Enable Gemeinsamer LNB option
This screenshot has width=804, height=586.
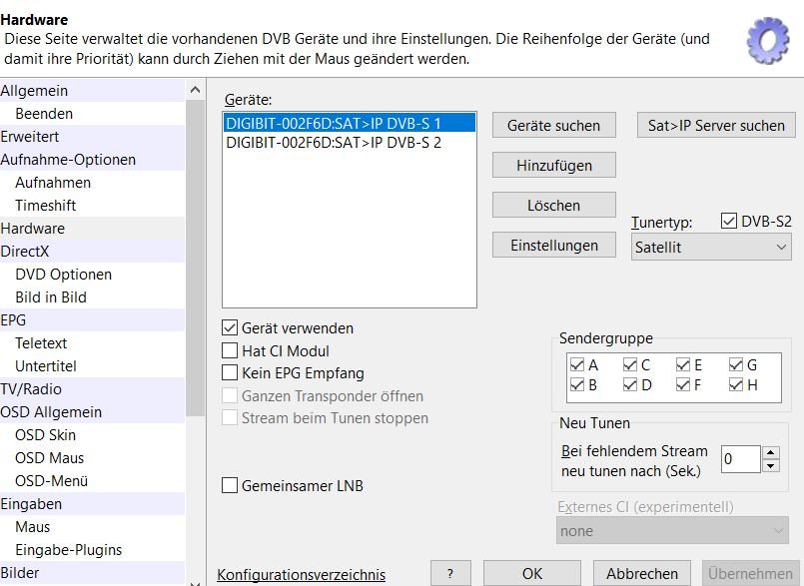pos(230,486)
